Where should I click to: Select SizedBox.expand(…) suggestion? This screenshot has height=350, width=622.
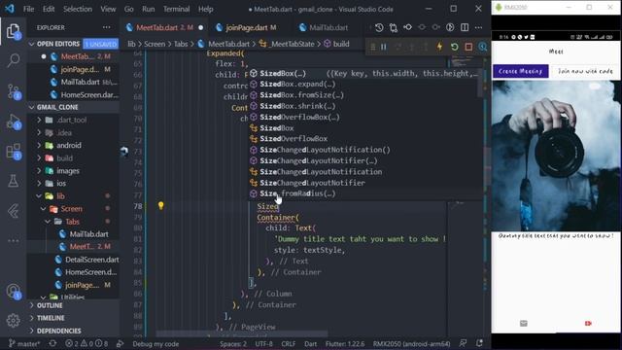tap(297, 85)
